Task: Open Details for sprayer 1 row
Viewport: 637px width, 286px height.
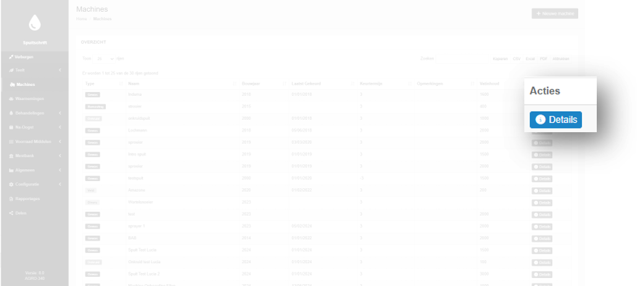Action: (x=542, y=227)
